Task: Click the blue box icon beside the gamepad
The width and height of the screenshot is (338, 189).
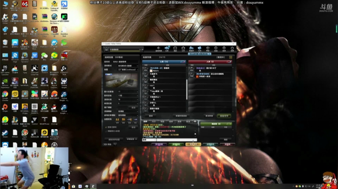Action: point(200,48)
